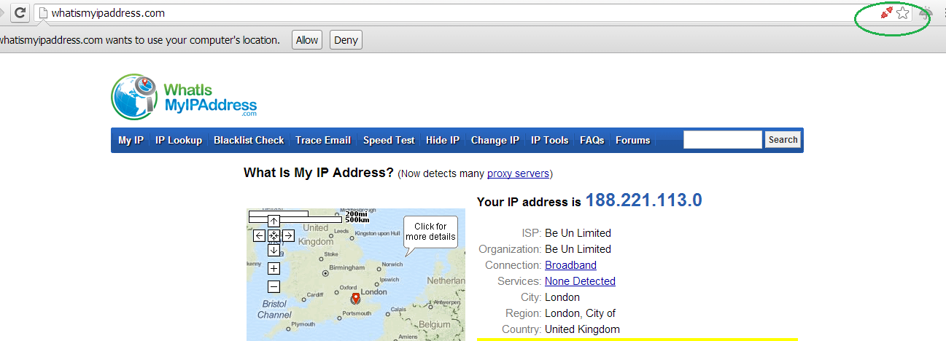946x341 pixels.
Task: Open the IP Tools menu item
Action: click(x=549, y=140)
